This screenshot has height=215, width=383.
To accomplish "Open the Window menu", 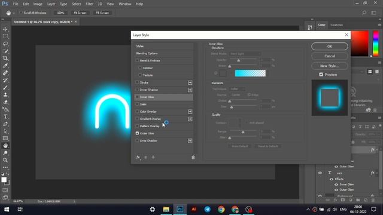I will pos(125,4).
